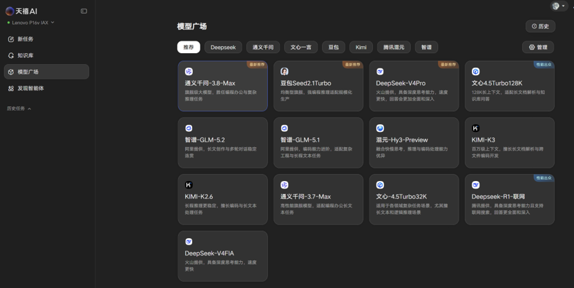Open the 发现智能体 sidebar item

[46, 88]
